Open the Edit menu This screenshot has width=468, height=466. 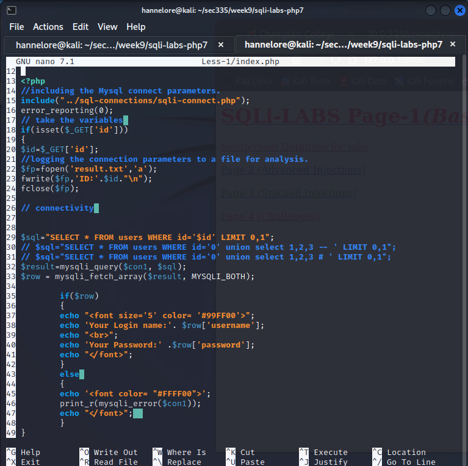point(81,27)
